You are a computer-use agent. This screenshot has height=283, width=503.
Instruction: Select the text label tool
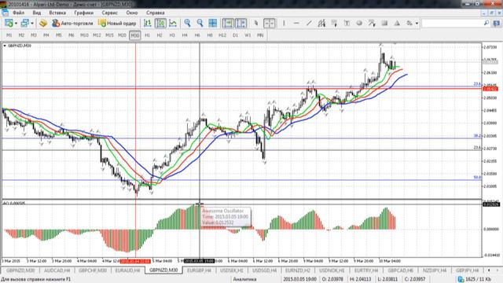click(347, 23)
